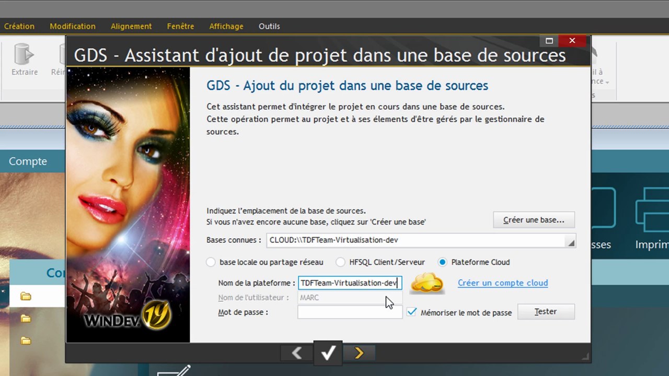This screenshot has width=669, height=376.
Task: Close the GDS assistant dialog
Action: (572, 41)
